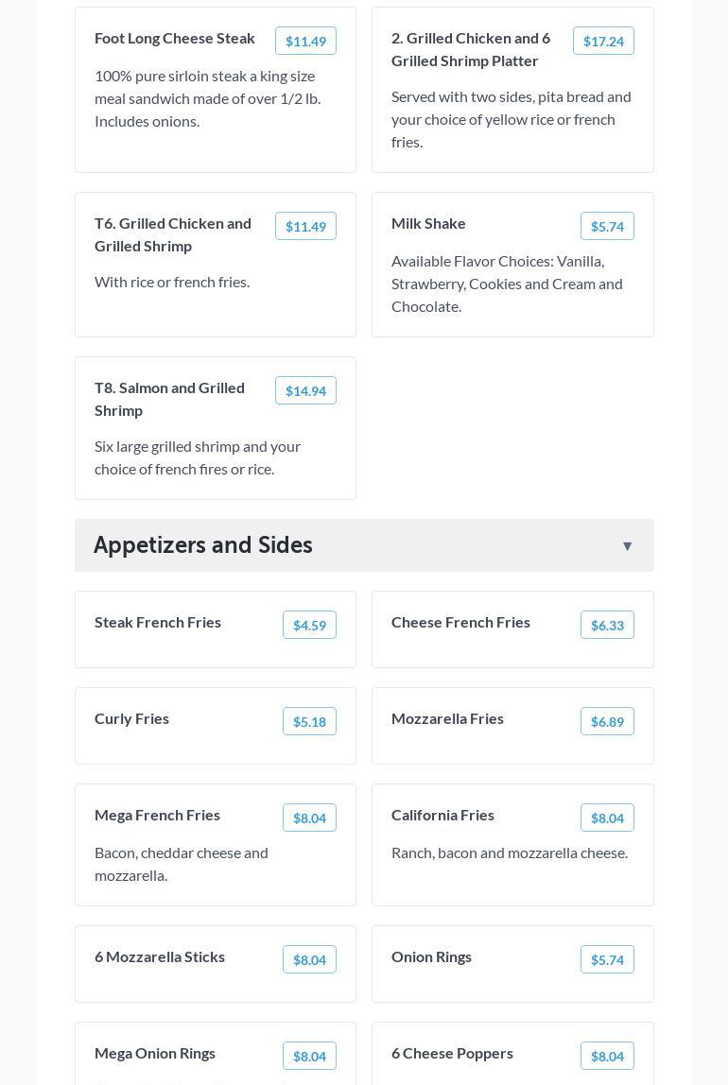Open the Mega Onion Rings item
The height and width of the screenshot is (1085, 728).
coord(155,1053)
